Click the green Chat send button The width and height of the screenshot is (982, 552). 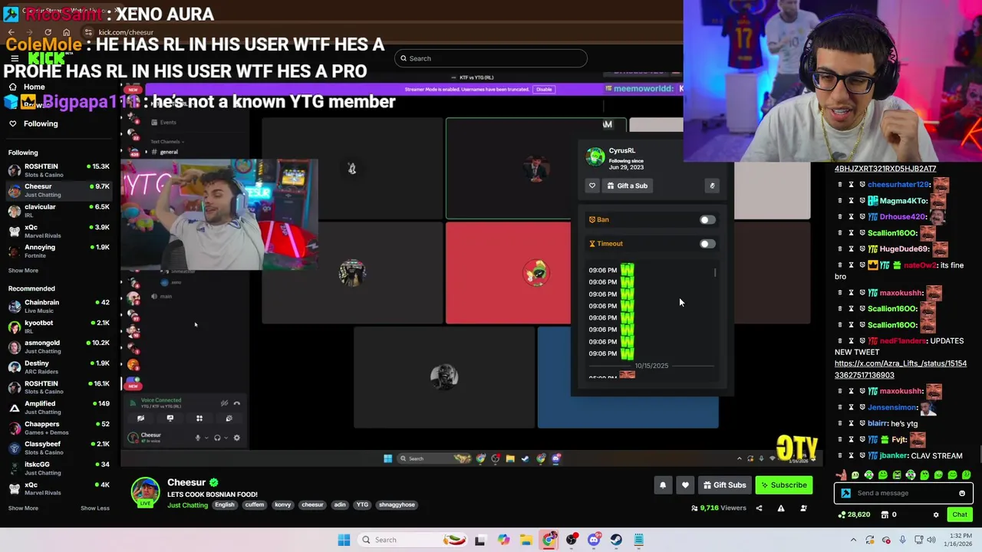click(959, 514)
